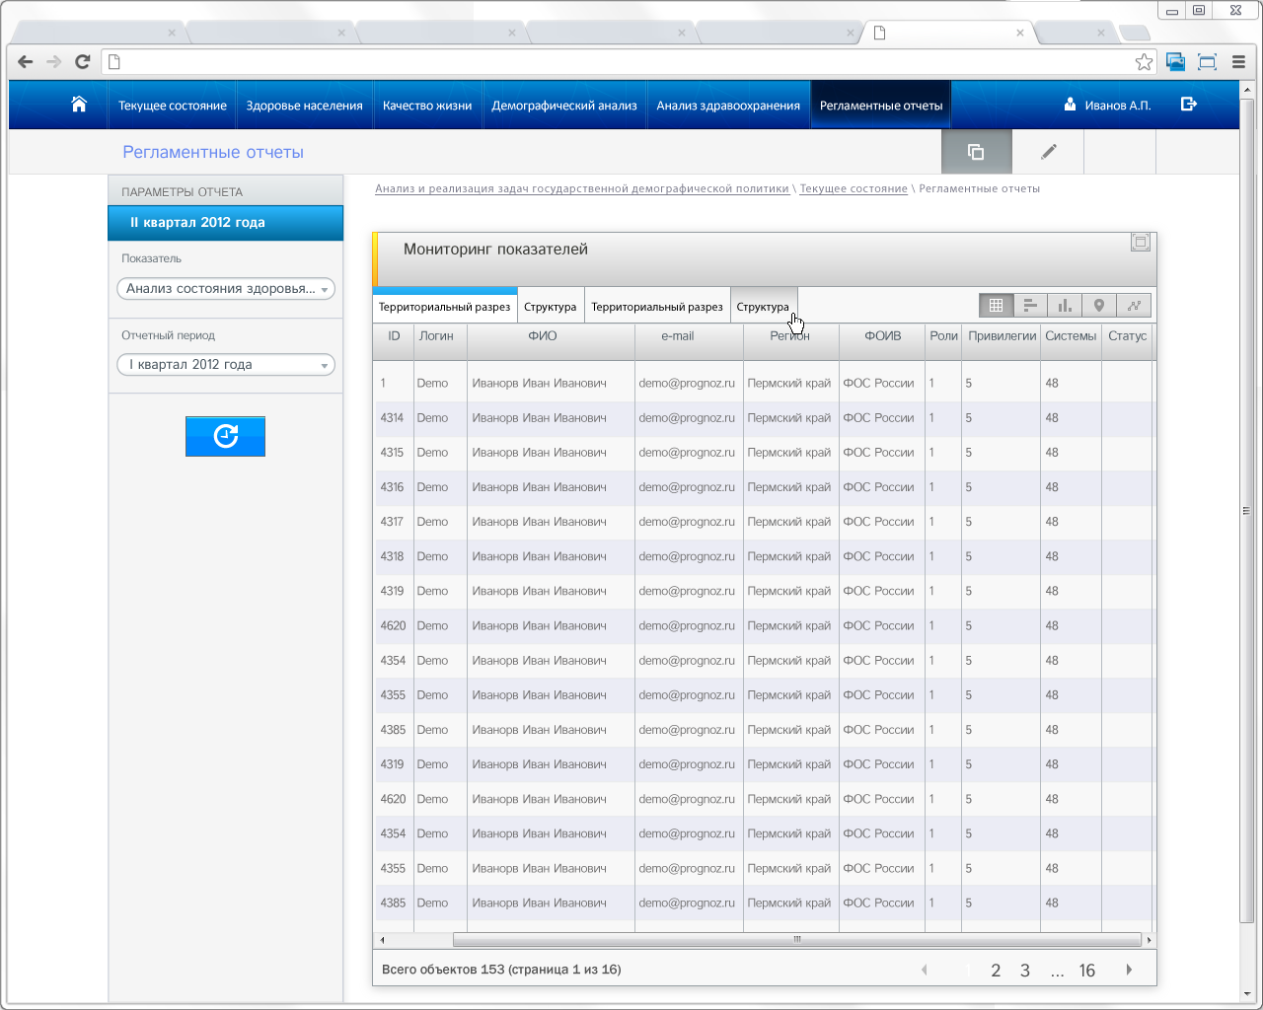The height and width of the screenshot is (1010, 1263).
Task: Expand the II квартал 2012 года section
Action: click(x=225, y=223)
